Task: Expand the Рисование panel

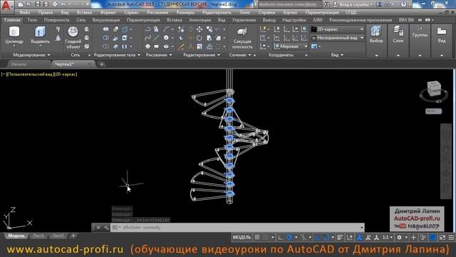Action: [159, 55]
